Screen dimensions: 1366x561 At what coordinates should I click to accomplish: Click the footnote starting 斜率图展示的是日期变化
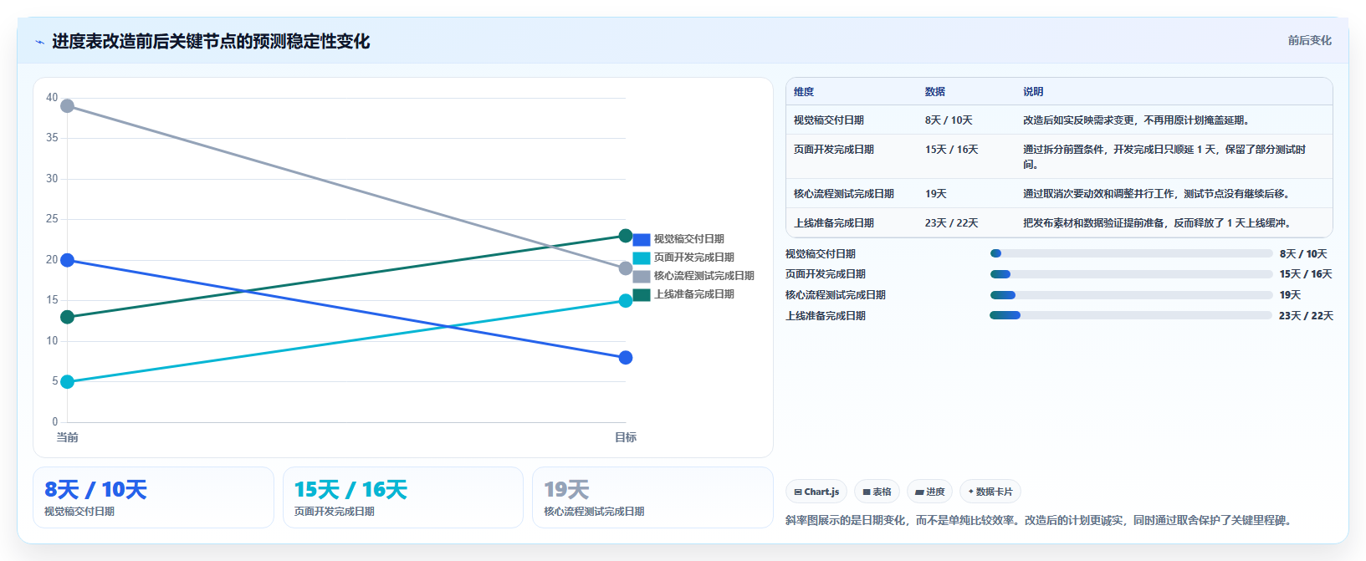(1041, 520)
